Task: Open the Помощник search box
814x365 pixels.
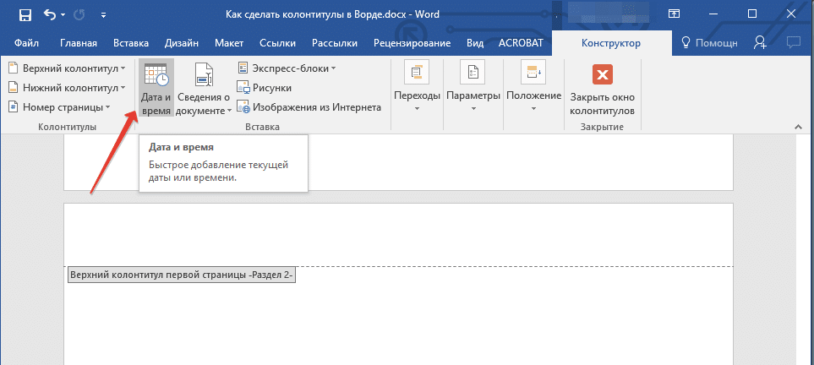Action: pyautogui.click(x=708, y=43)
